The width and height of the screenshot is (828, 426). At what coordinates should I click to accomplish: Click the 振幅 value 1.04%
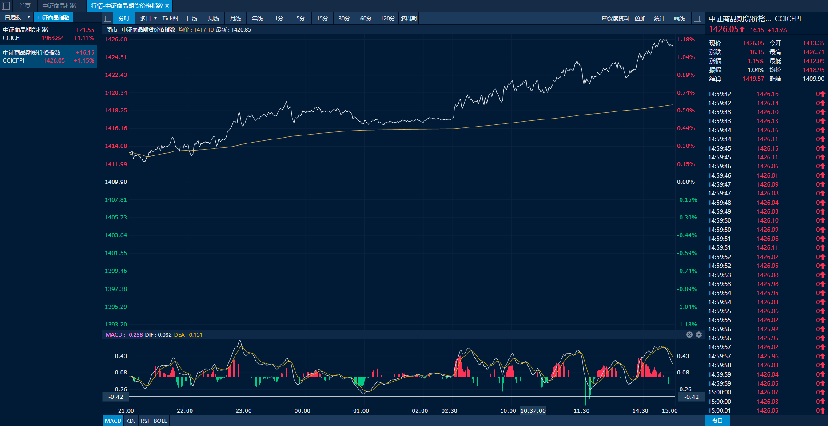coord(756,70)
